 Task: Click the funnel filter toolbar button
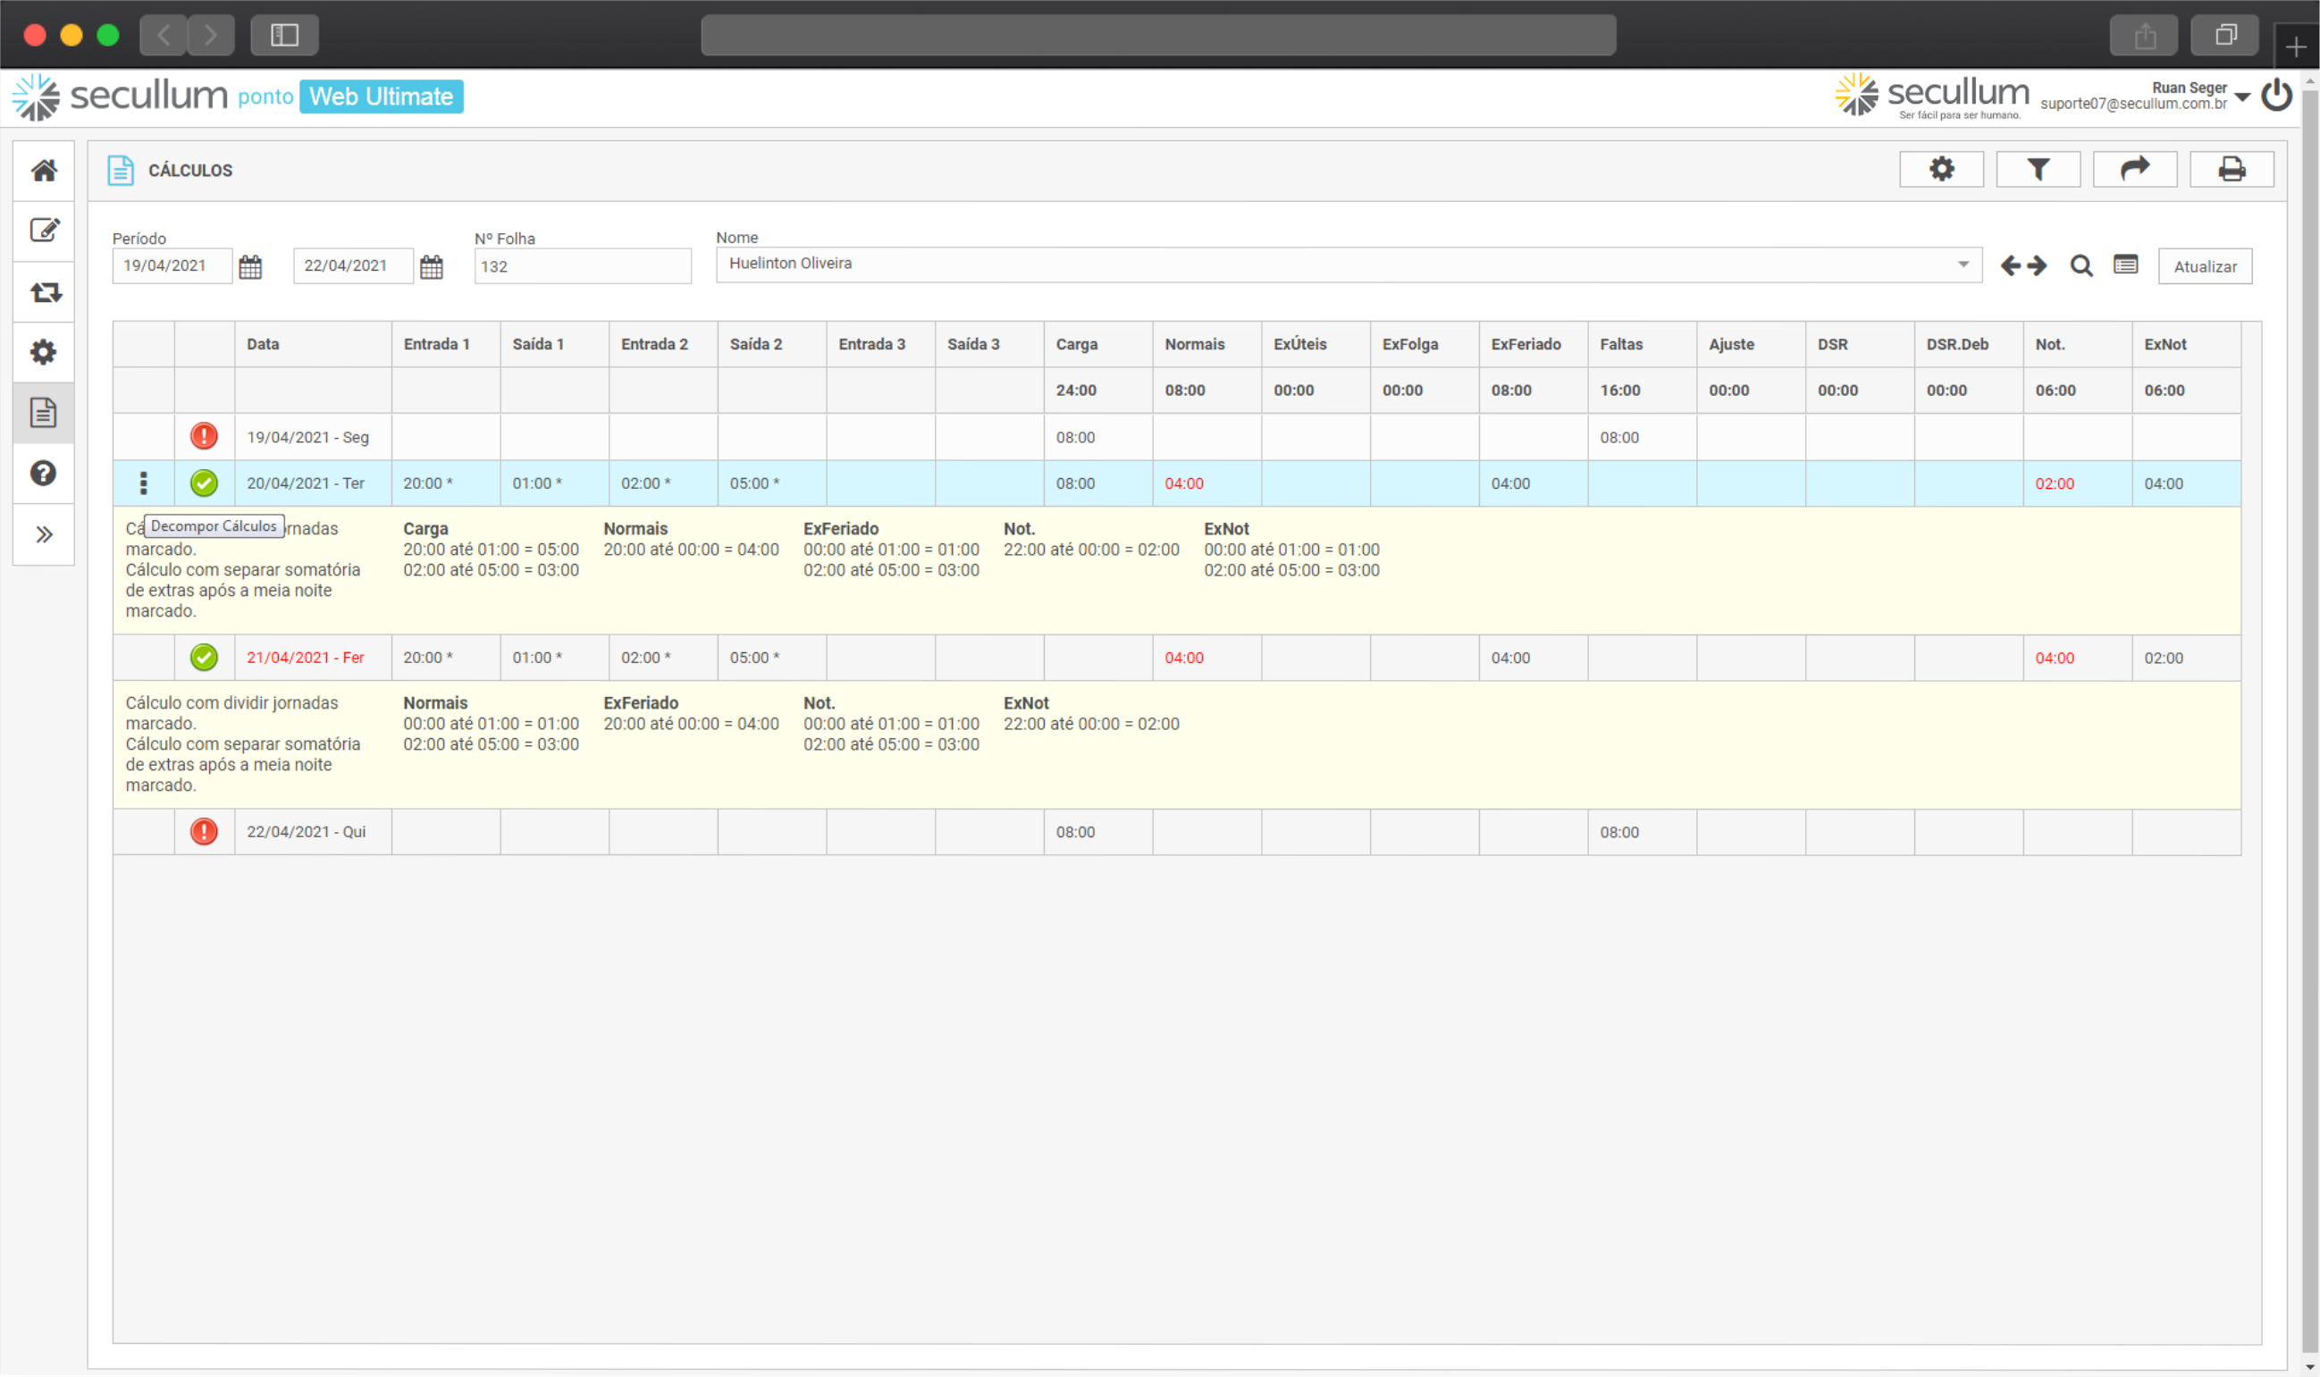click(x=2038, y=170)
